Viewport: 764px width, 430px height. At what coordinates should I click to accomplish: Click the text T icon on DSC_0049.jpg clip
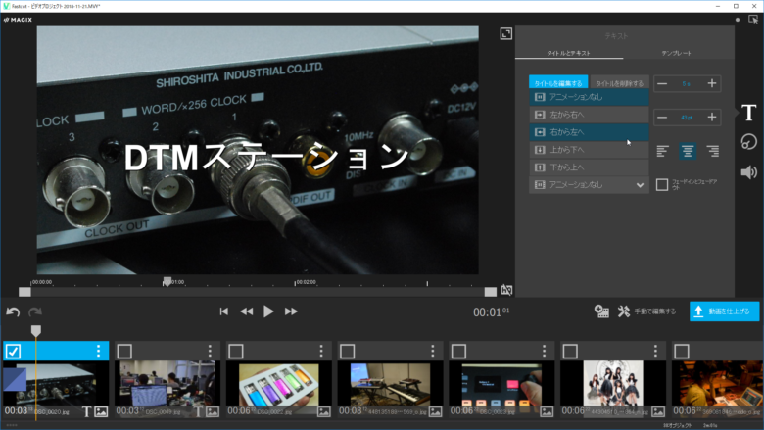tap(198, 412)
